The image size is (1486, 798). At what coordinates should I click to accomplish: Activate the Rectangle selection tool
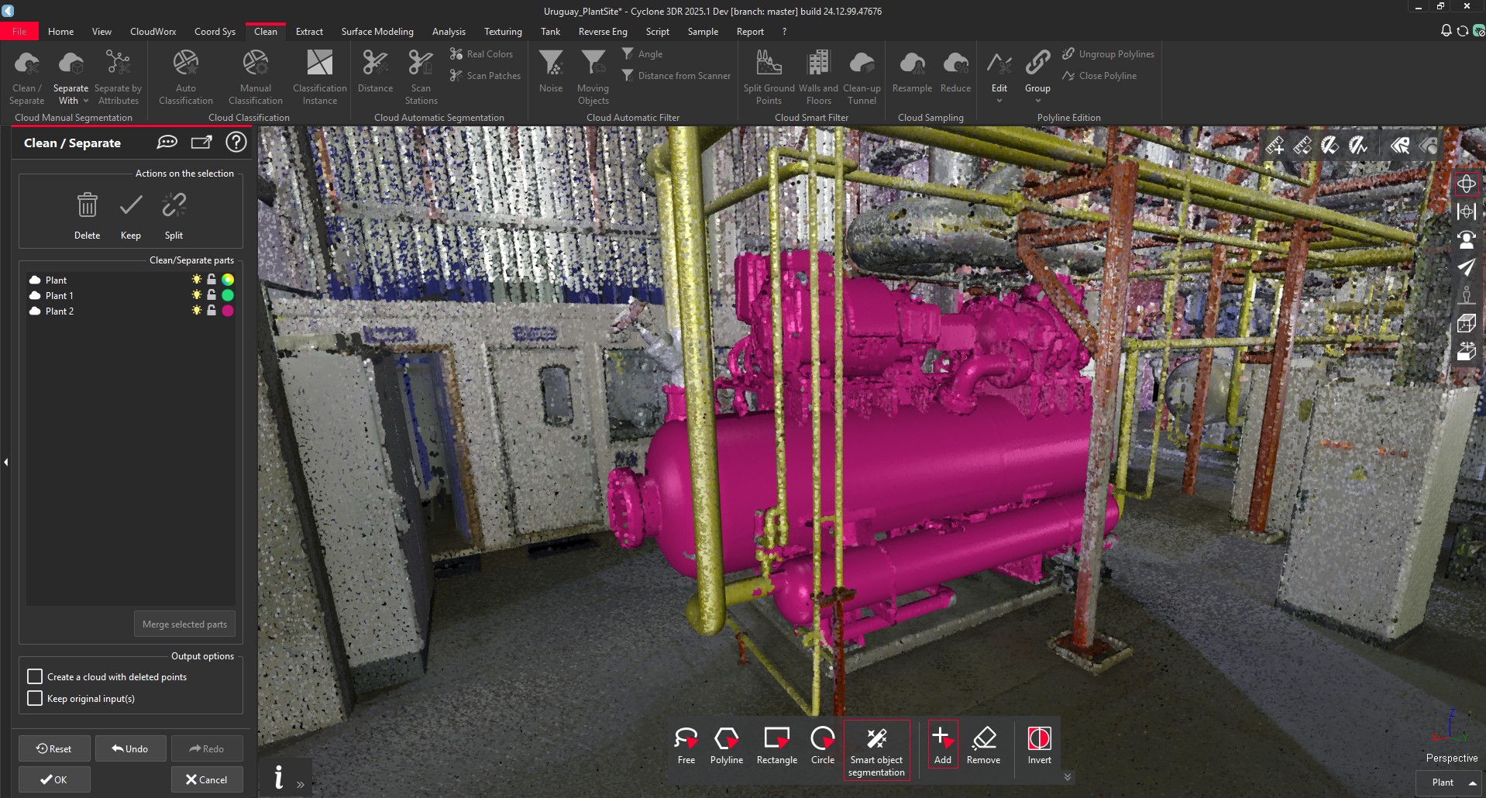[x=776, y=745]
